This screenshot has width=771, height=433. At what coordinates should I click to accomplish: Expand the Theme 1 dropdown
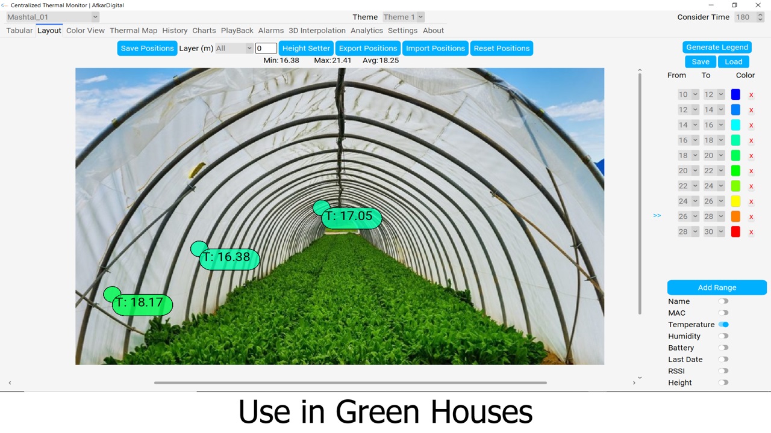tap(404, 17)
